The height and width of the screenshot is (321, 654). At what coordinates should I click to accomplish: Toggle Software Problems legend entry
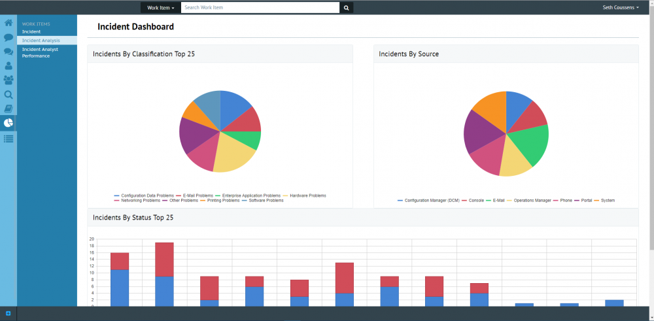[262, 201]
